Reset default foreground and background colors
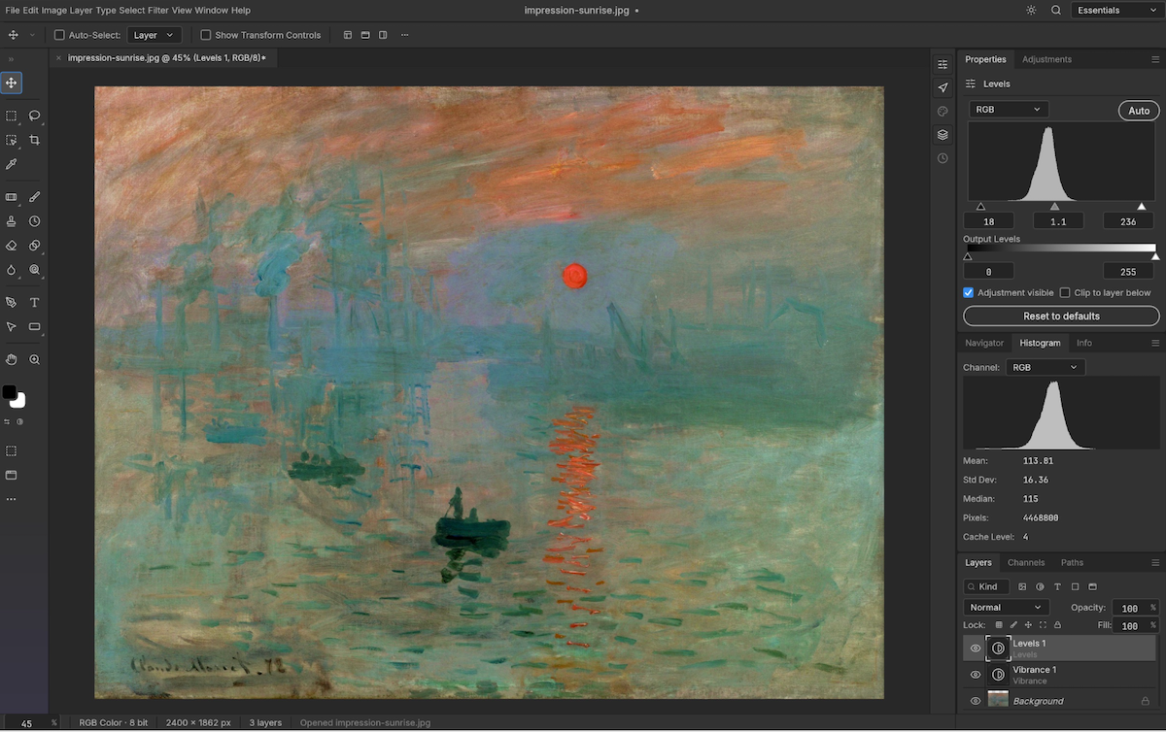Image resolution: width=1166 pixels, height=732 pixels. [x=19, y=421]
